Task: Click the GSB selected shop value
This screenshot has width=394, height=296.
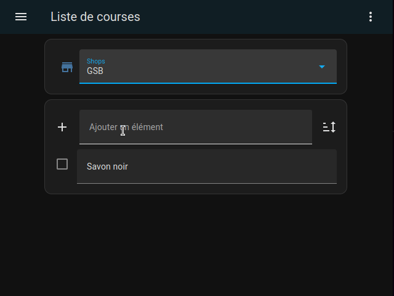Action: click(x=95, y=71)
